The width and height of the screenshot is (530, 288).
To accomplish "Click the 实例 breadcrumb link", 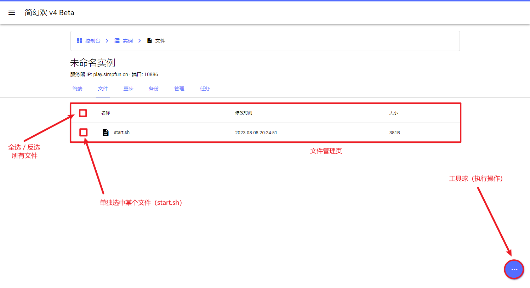I will (x=128, y=41).
